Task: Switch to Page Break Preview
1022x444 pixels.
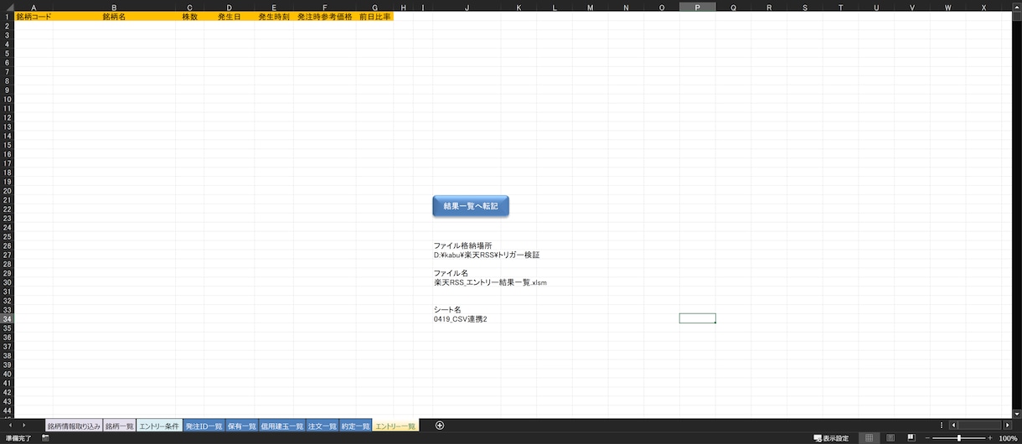Action: pos(911,438)
